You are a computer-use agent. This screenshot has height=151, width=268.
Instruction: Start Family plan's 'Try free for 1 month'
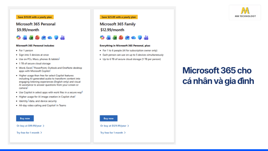[x=113, y=133]
